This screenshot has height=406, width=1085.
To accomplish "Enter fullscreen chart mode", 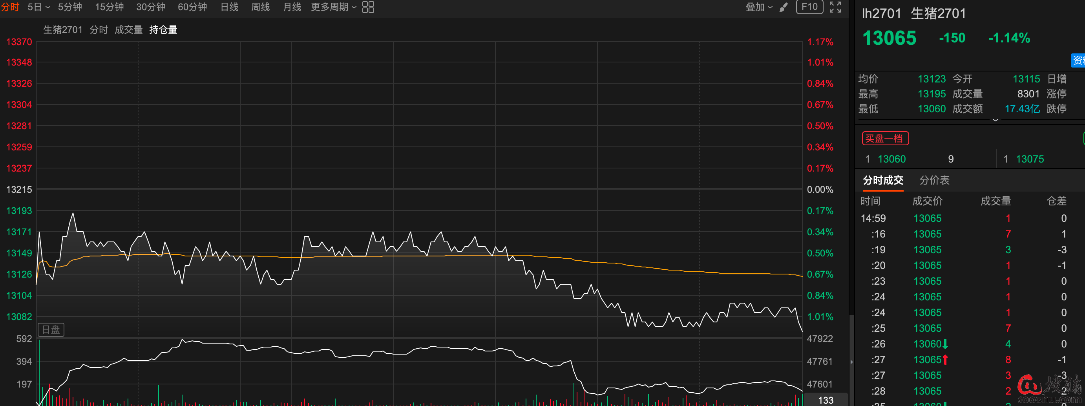I will tap(835, 7).
